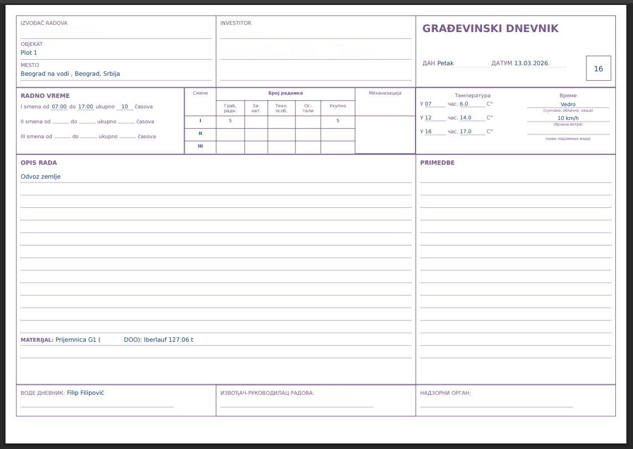The image size is (633, 449).
Task: Select first shift start time 07:00
Action: pyautogui.click(x=59, y=107)
